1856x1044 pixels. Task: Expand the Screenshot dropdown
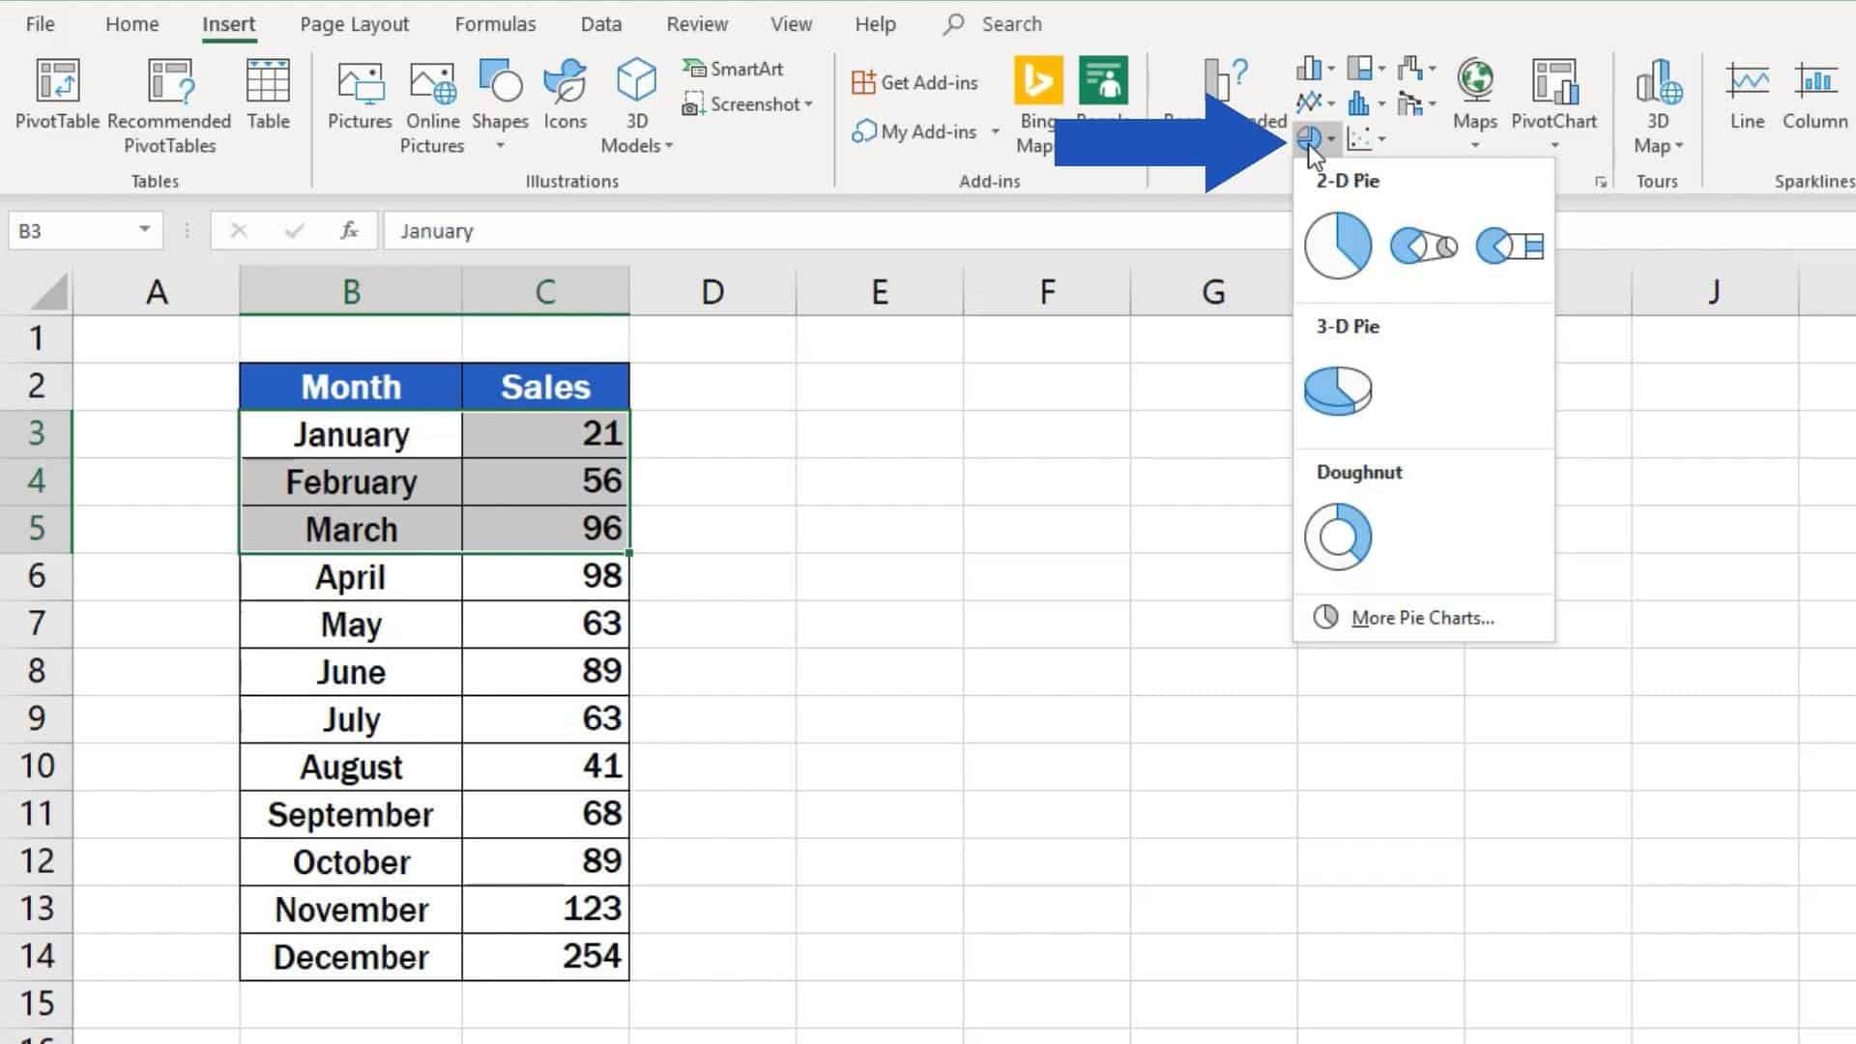(x=808, y=104)
